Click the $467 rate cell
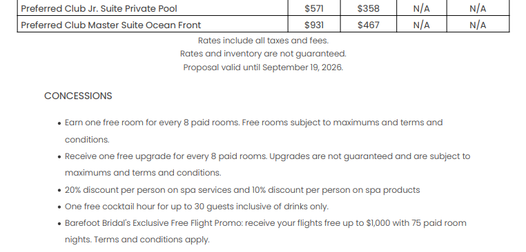Image resolution: width=526 pixels, height=252 pixels. click(369, 25)
